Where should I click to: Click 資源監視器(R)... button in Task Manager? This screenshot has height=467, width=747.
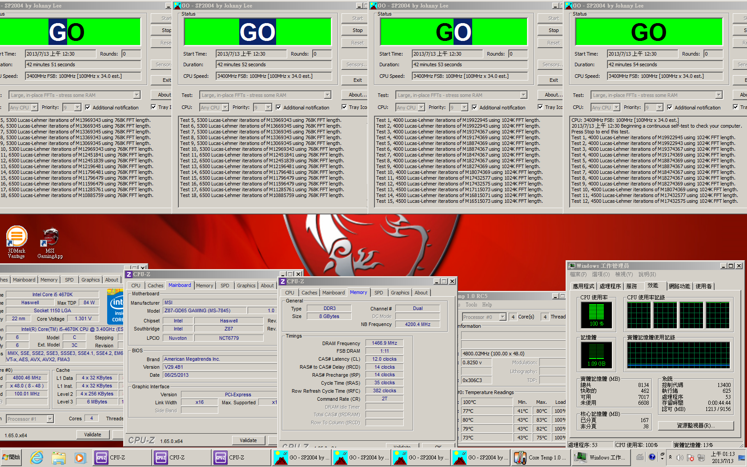(x=695, y=425)
